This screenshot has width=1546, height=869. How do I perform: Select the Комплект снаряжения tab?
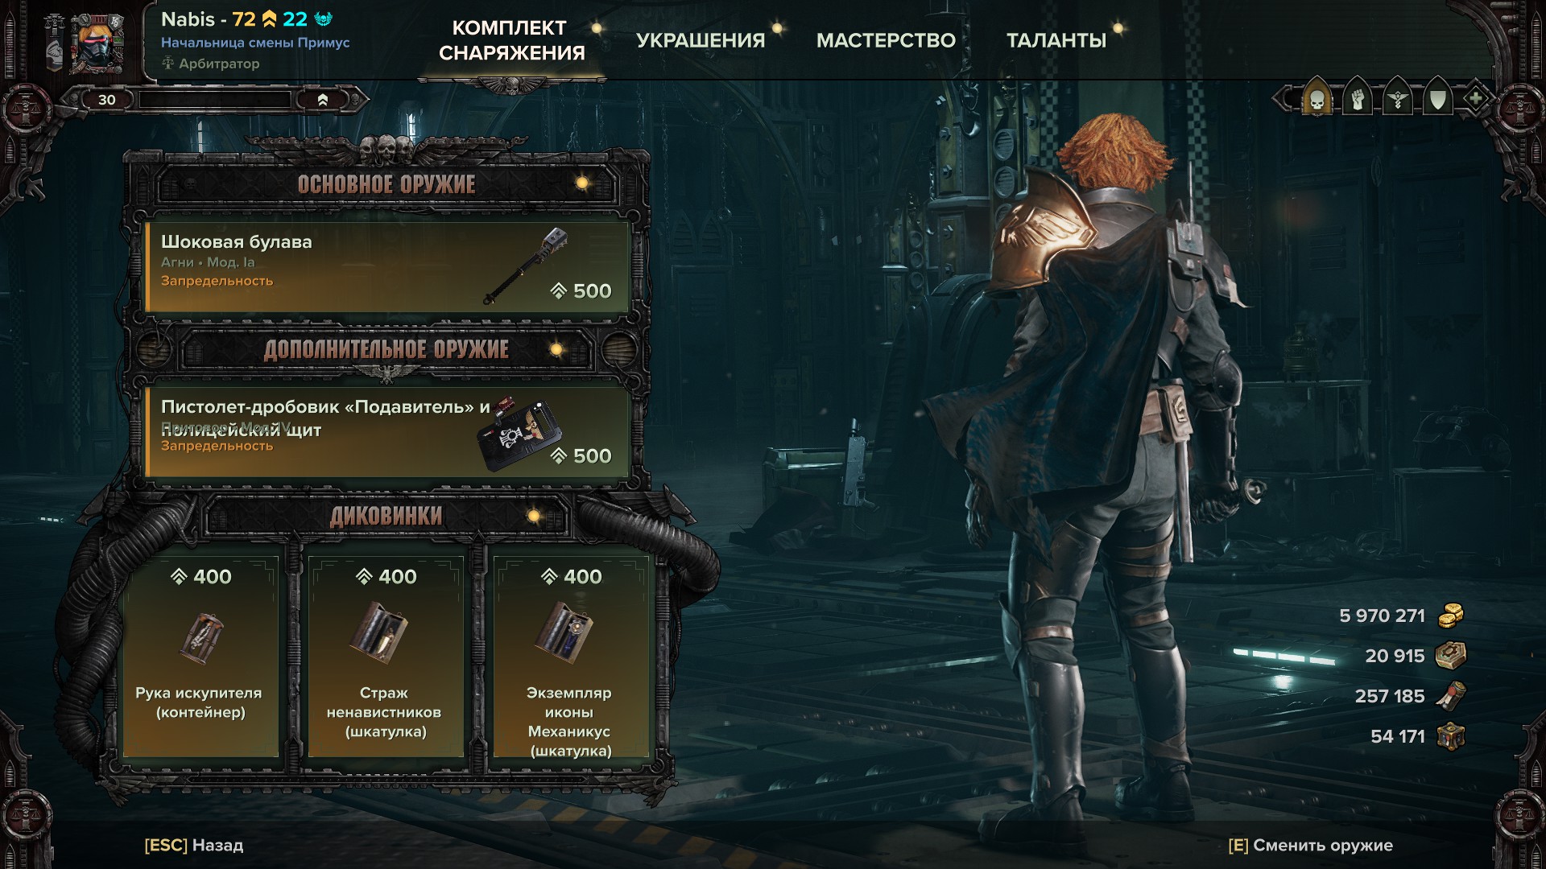(511, 40)
